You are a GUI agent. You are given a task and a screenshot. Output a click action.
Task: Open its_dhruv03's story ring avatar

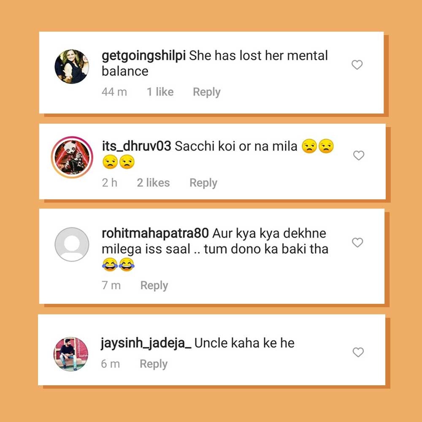72,157
